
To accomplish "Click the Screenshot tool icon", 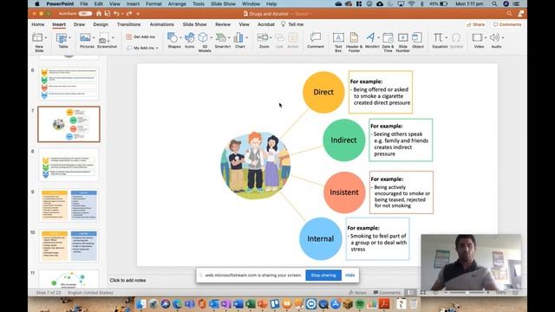I will click(x=103, y=37).
